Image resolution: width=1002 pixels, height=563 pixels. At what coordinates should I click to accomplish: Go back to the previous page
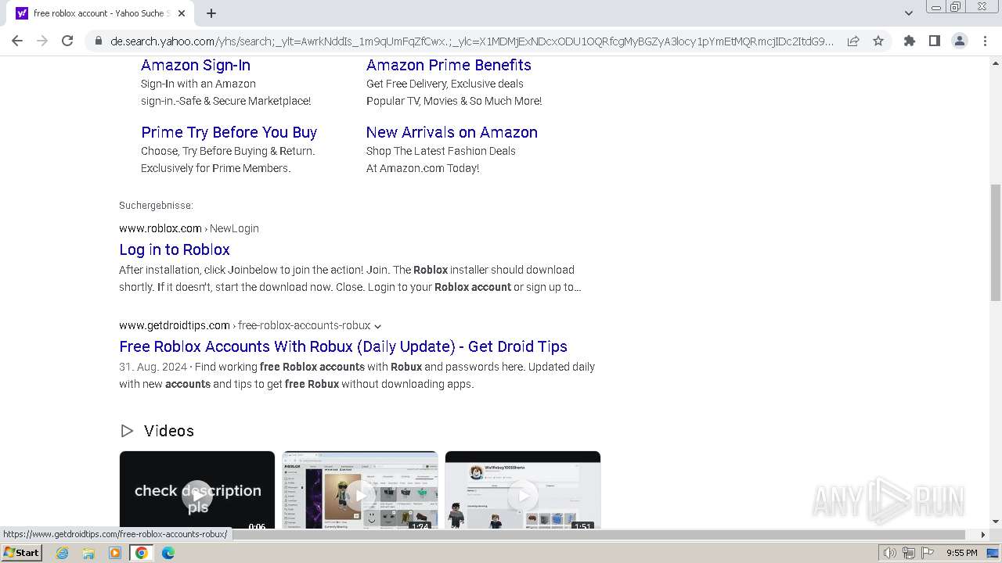pos(17,41)
